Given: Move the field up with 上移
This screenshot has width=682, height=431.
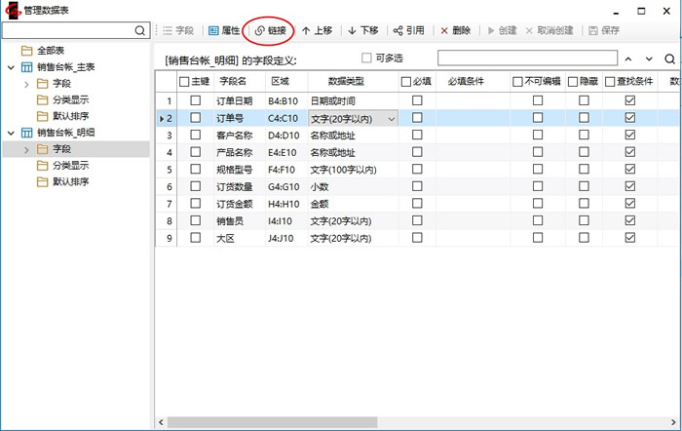Looking at the screenshot, I should (317, 30).
